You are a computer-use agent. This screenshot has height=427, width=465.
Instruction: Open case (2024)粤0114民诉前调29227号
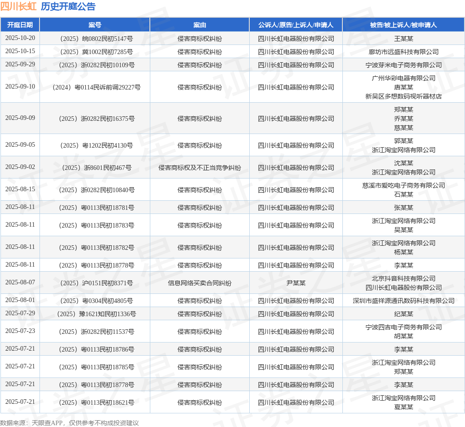96,87
